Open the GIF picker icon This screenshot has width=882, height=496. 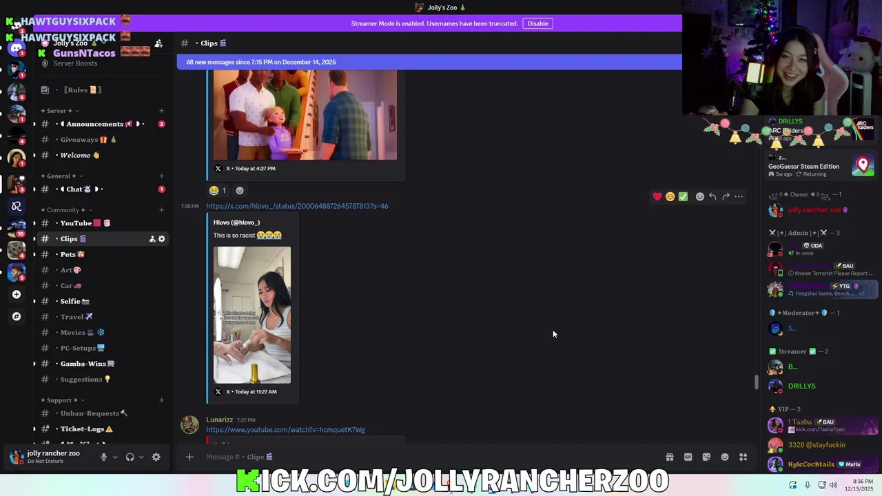point(688,457)
